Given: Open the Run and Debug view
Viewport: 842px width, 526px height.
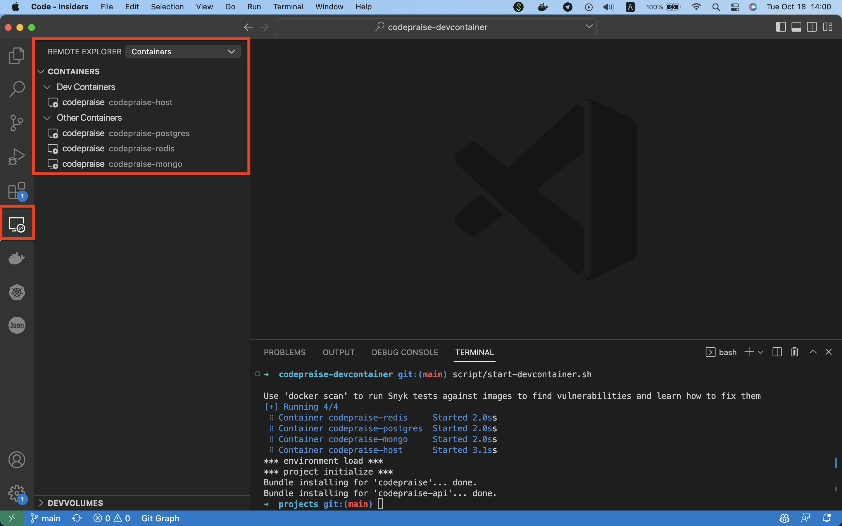Looking at the screenshot, I should [16, 157].
